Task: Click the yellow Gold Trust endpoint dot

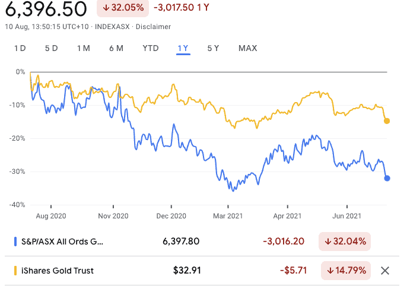Action: tap(387, 121)
